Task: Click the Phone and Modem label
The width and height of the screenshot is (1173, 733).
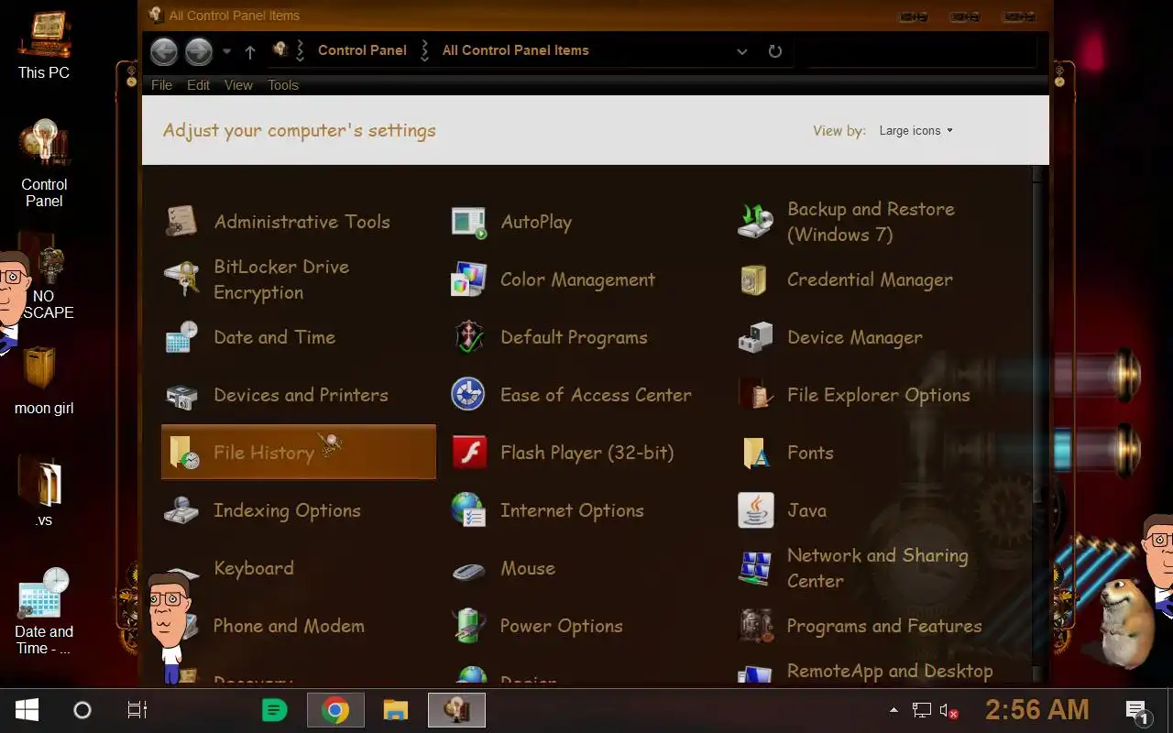Action: pos(289,626)
